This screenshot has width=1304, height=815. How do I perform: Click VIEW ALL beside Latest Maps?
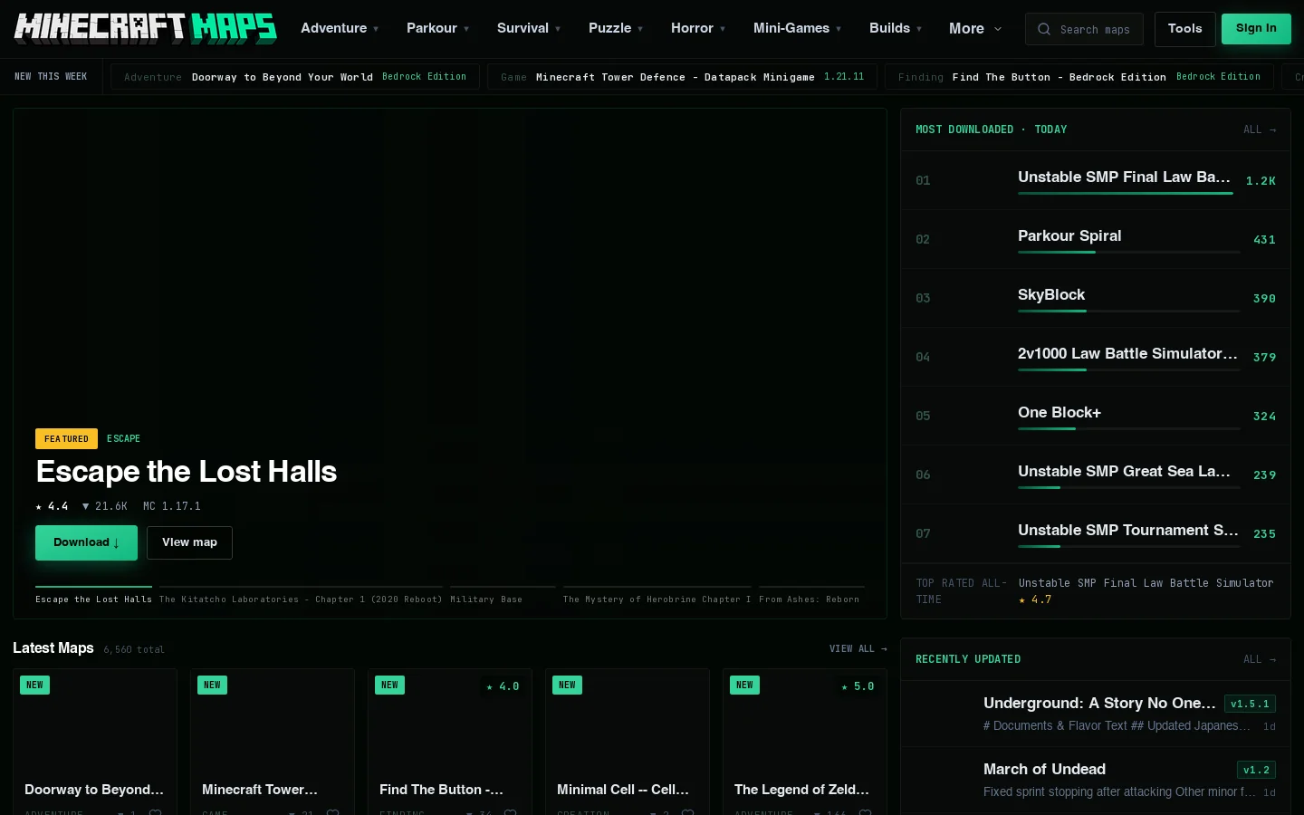858,648
